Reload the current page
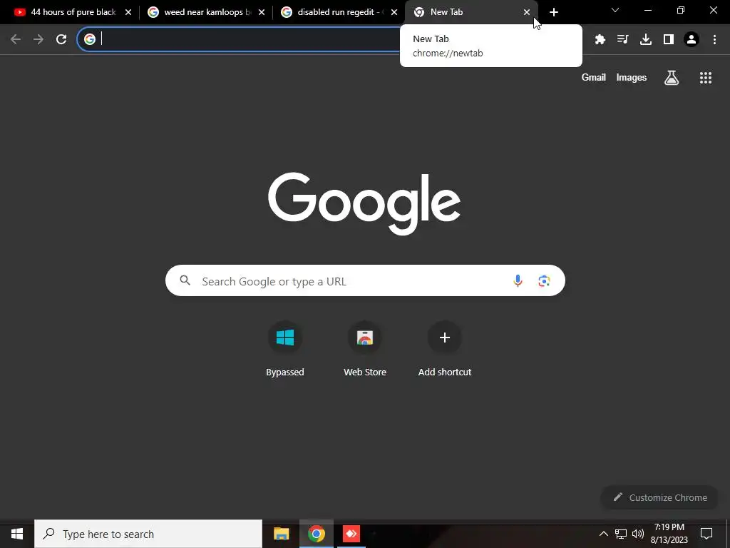This screenshot has width=730, height=548. pyautogui.click(x=61, y=39)
